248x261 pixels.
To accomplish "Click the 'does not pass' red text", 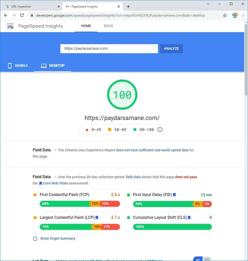I will pyautogui.click(x=186, y=177).
